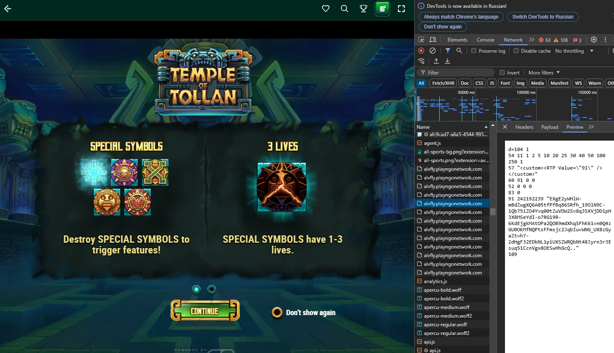Open DevTools settings gear
Screen dimensions: 614x353
(x=594, y=40)
